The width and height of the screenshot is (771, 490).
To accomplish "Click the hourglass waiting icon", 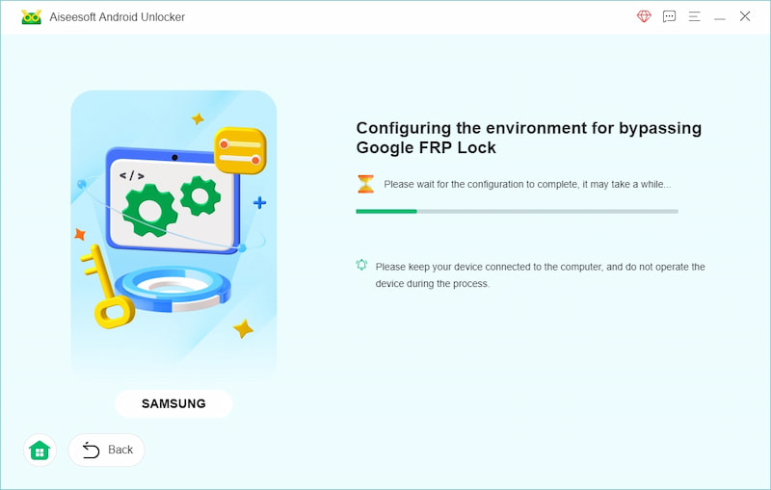I will (365, 184).
